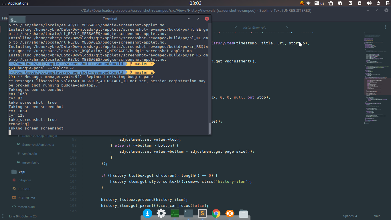Open meson.build listed above vapi folder
The height and width of the screenshot is (220, 391).
pyautogui.click(x=31, y=162)
